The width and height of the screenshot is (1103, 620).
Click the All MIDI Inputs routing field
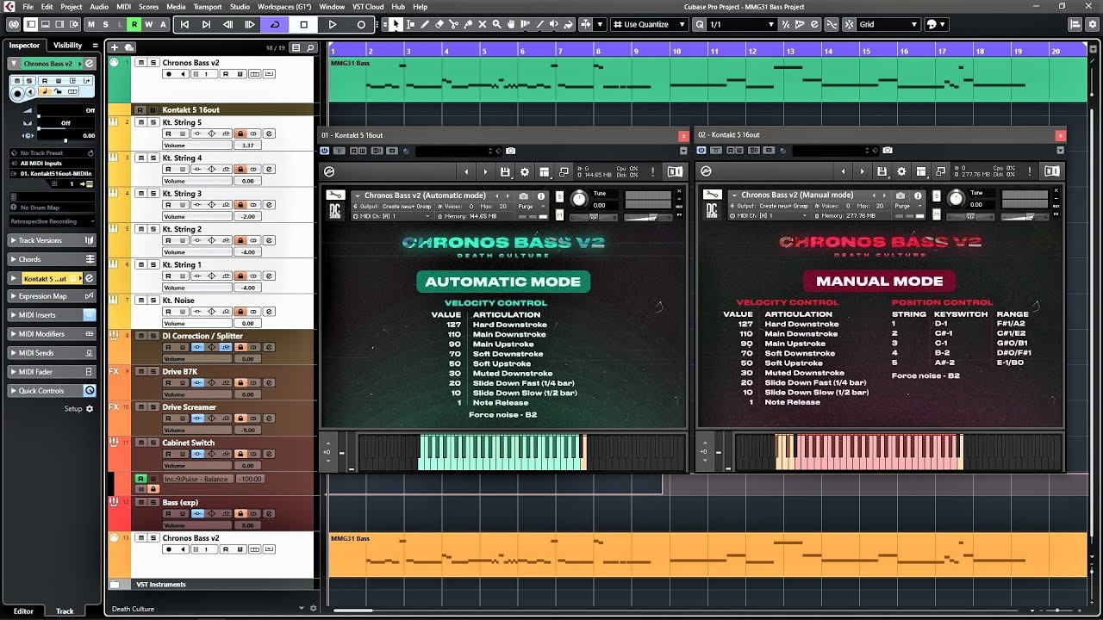[x=53, y=163]
